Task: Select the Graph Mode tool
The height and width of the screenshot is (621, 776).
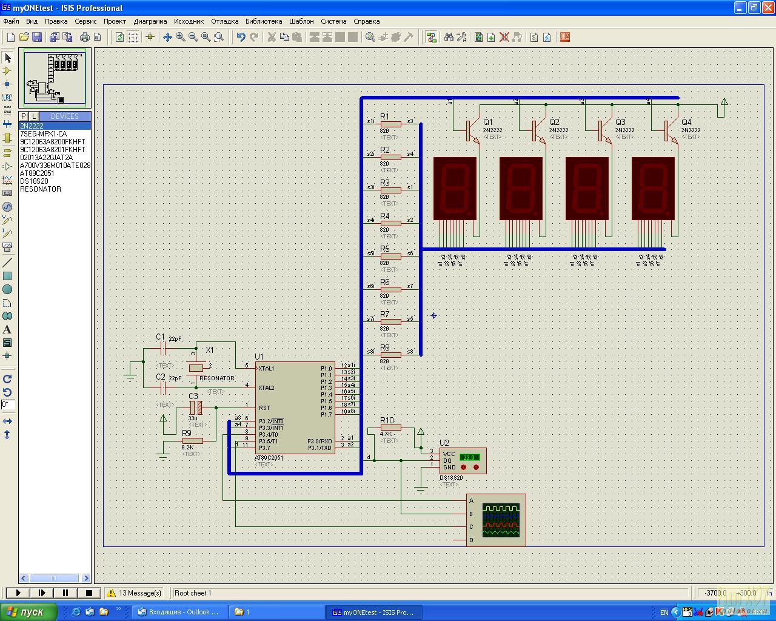Action: click(7, 180)
